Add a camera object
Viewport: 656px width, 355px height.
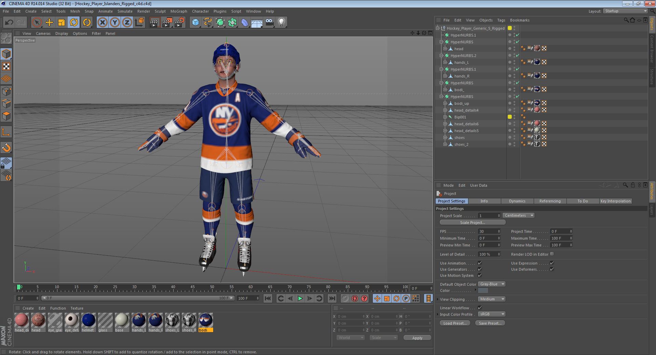point(269,23)
